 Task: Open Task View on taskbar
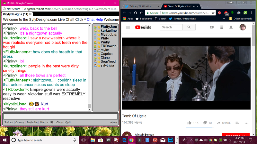[x=84, y=140]
